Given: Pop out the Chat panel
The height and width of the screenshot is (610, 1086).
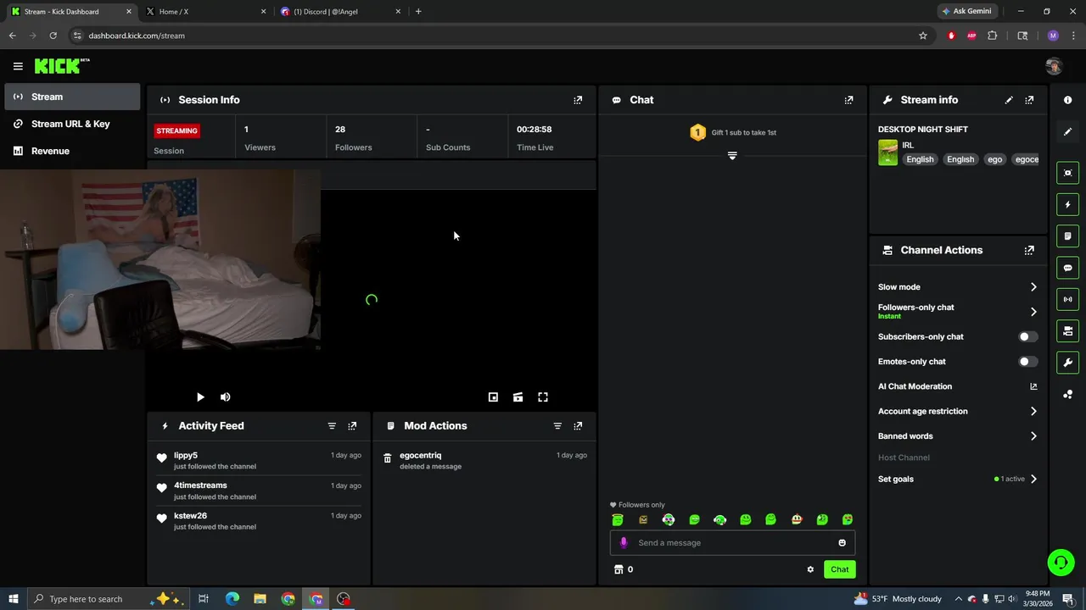Looking at the screenshot, I should coord(848,100).
